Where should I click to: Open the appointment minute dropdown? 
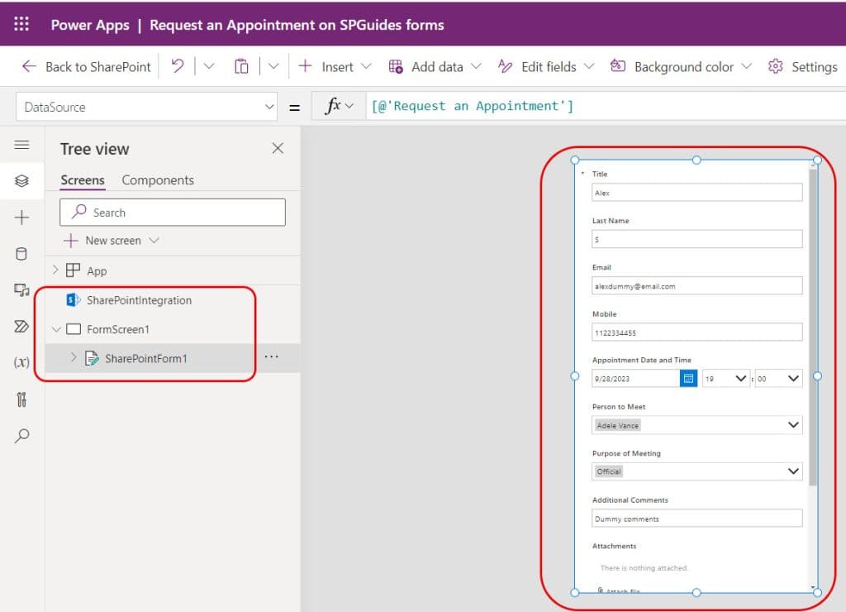[778, 378]
